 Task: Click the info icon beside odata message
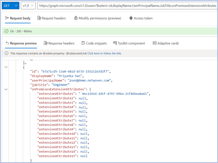(x=7, y=53)
